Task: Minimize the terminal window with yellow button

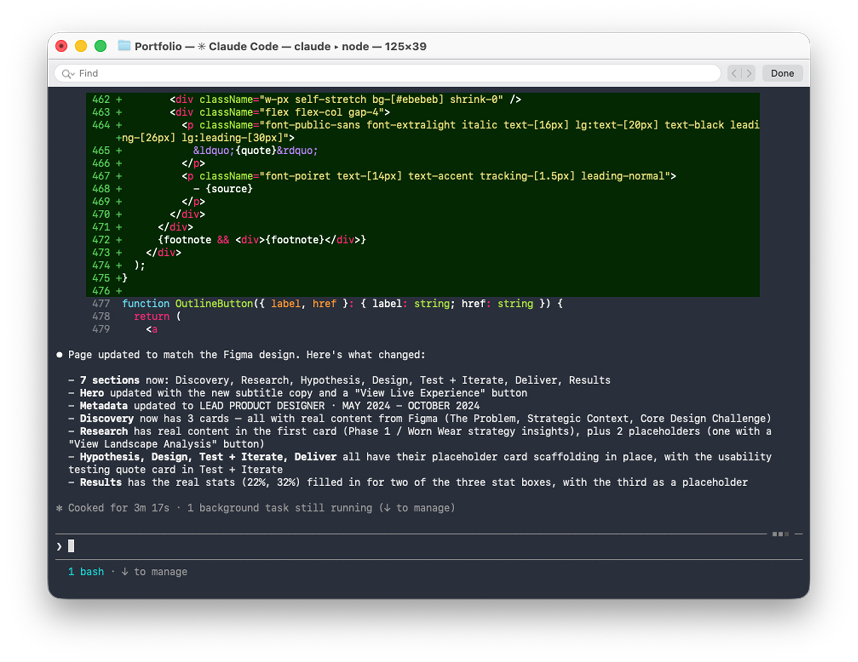Action: [x=81, y=46]
